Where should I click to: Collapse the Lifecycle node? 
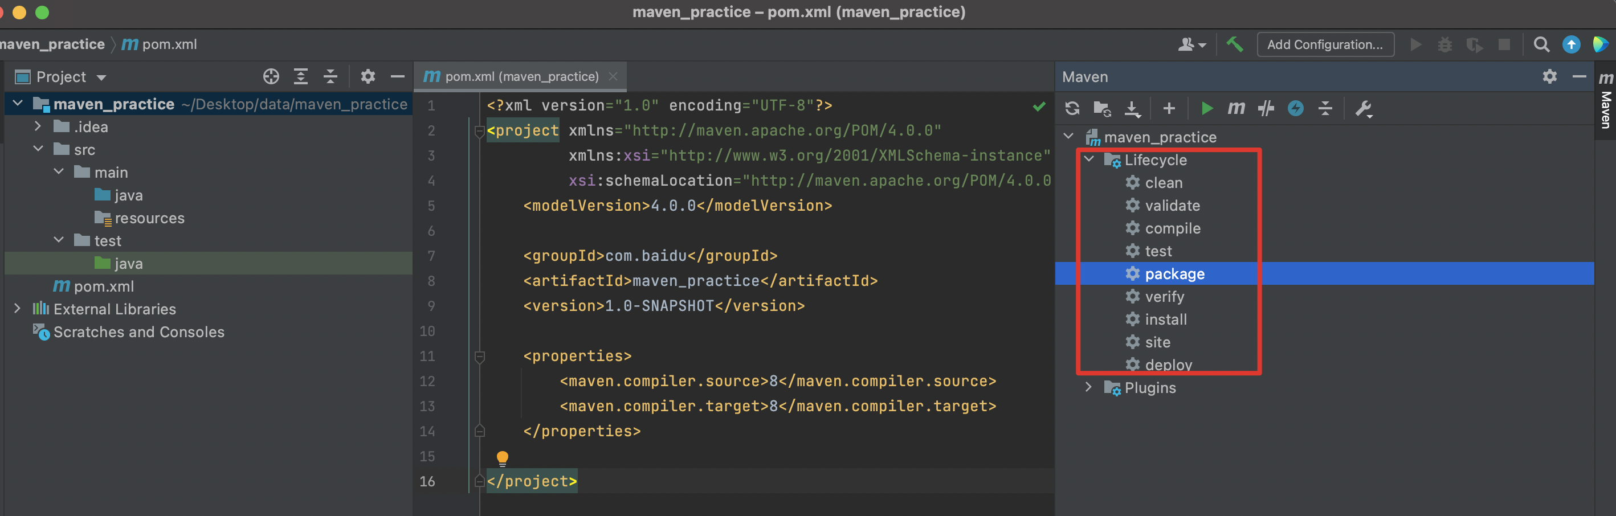1089,159
